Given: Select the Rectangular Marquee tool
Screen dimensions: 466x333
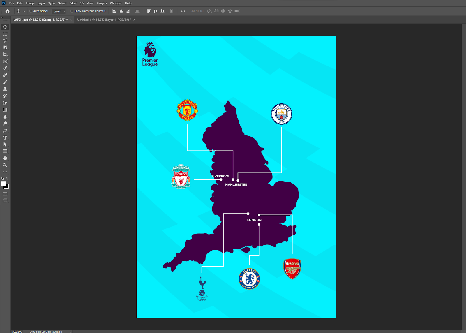Looking at the screenshot, I should (x=5, y=34).
